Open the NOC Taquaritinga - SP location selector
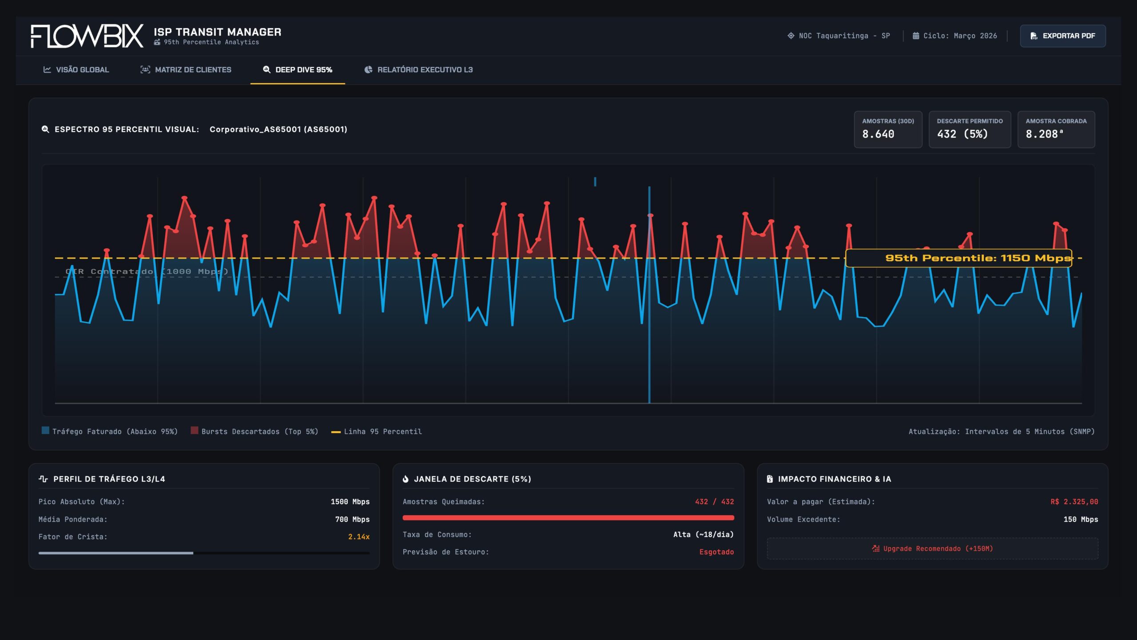Image resolution: width=1137 pixels, height=640 pixels. click(x=839, y=36)
